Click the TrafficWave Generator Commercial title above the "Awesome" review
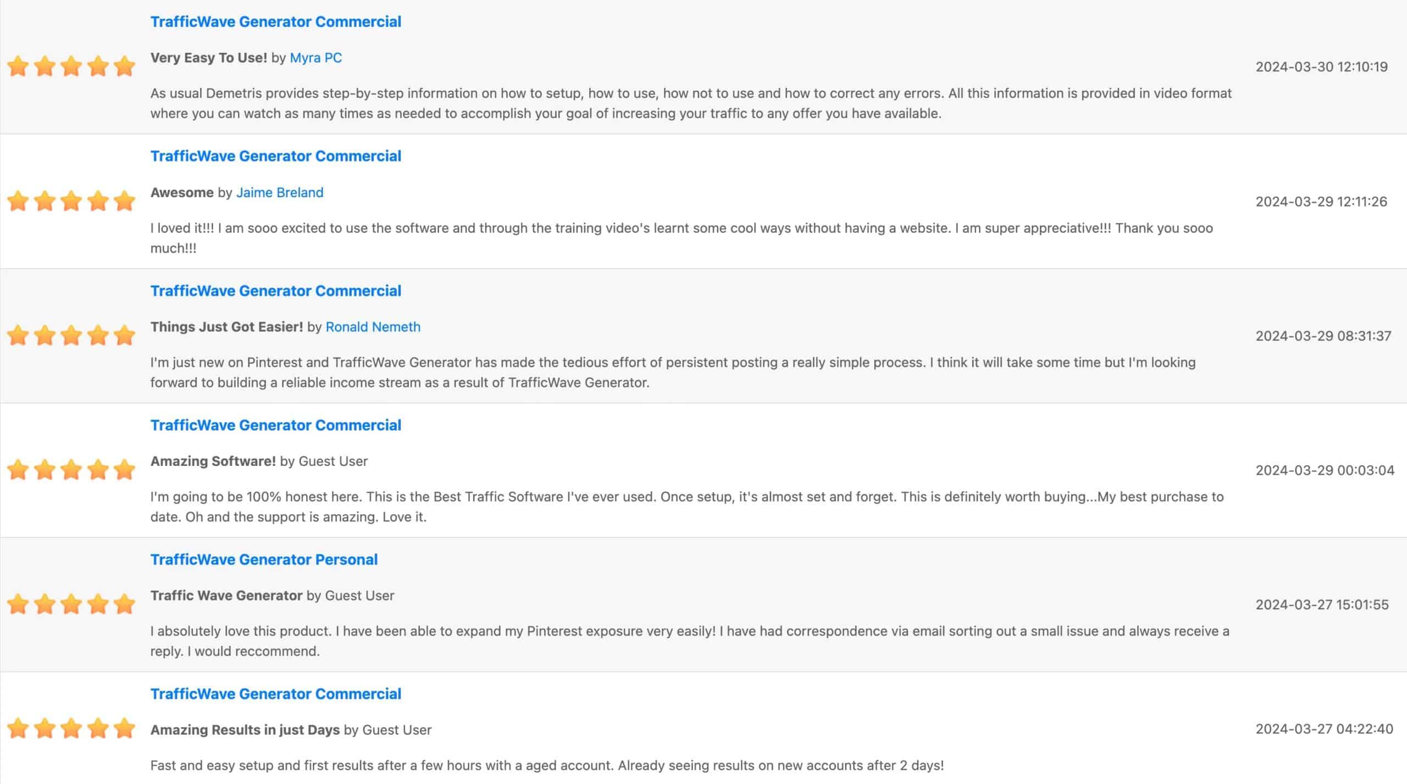This screenshot has width=1407, height=784. pos(275,156)
